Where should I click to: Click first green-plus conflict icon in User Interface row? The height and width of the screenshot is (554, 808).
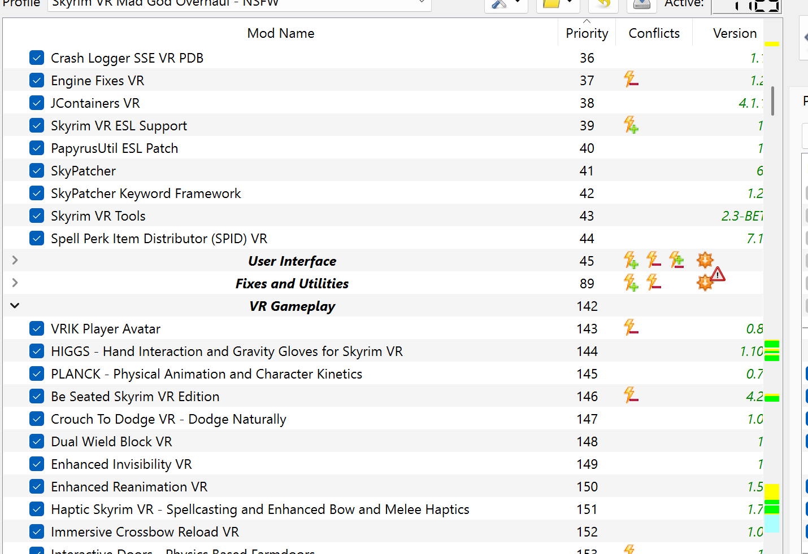tap(631, 260)
